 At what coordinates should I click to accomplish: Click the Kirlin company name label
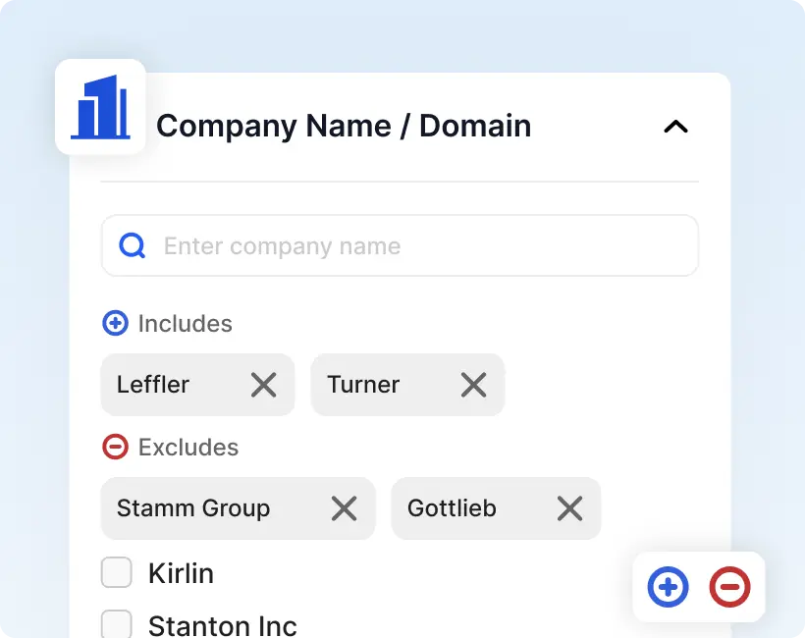181,573
